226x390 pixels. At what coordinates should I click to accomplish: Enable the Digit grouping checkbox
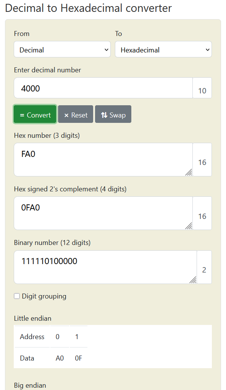(17, 296)
